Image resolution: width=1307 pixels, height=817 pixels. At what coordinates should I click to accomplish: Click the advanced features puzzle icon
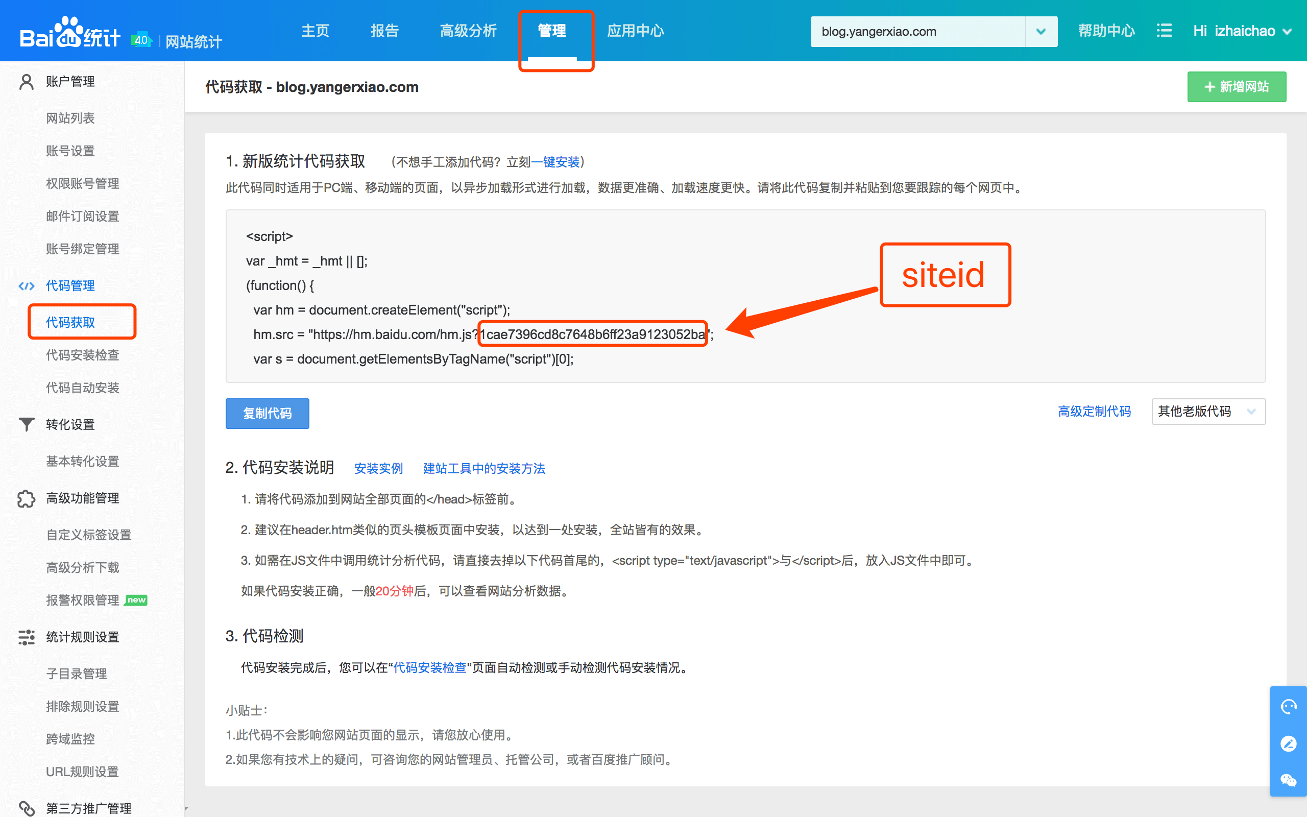(x=26, y=498)
